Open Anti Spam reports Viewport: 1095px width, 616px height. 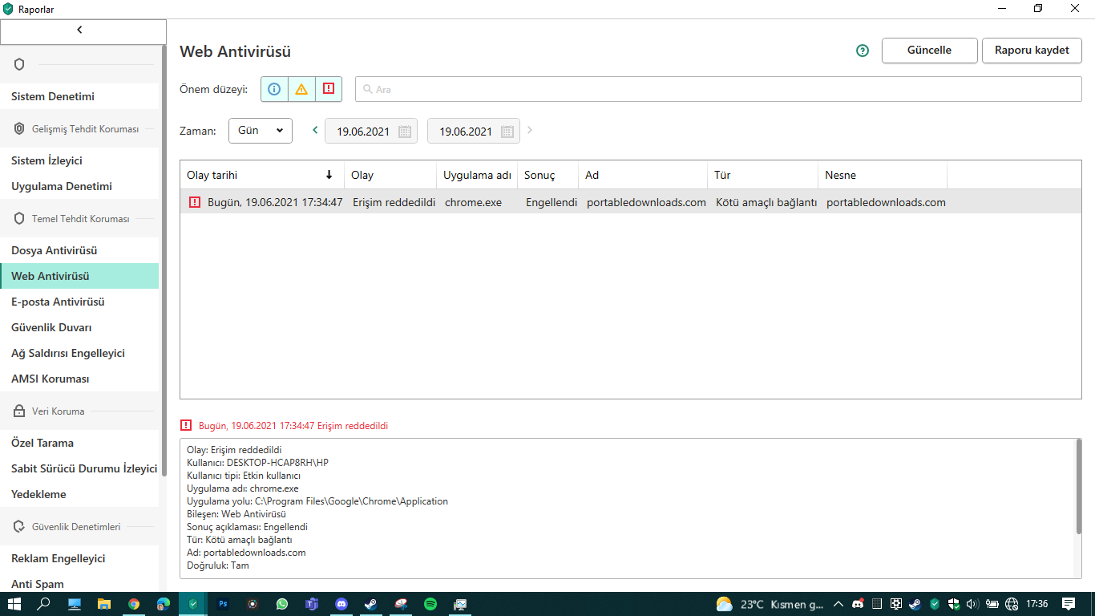79,584
